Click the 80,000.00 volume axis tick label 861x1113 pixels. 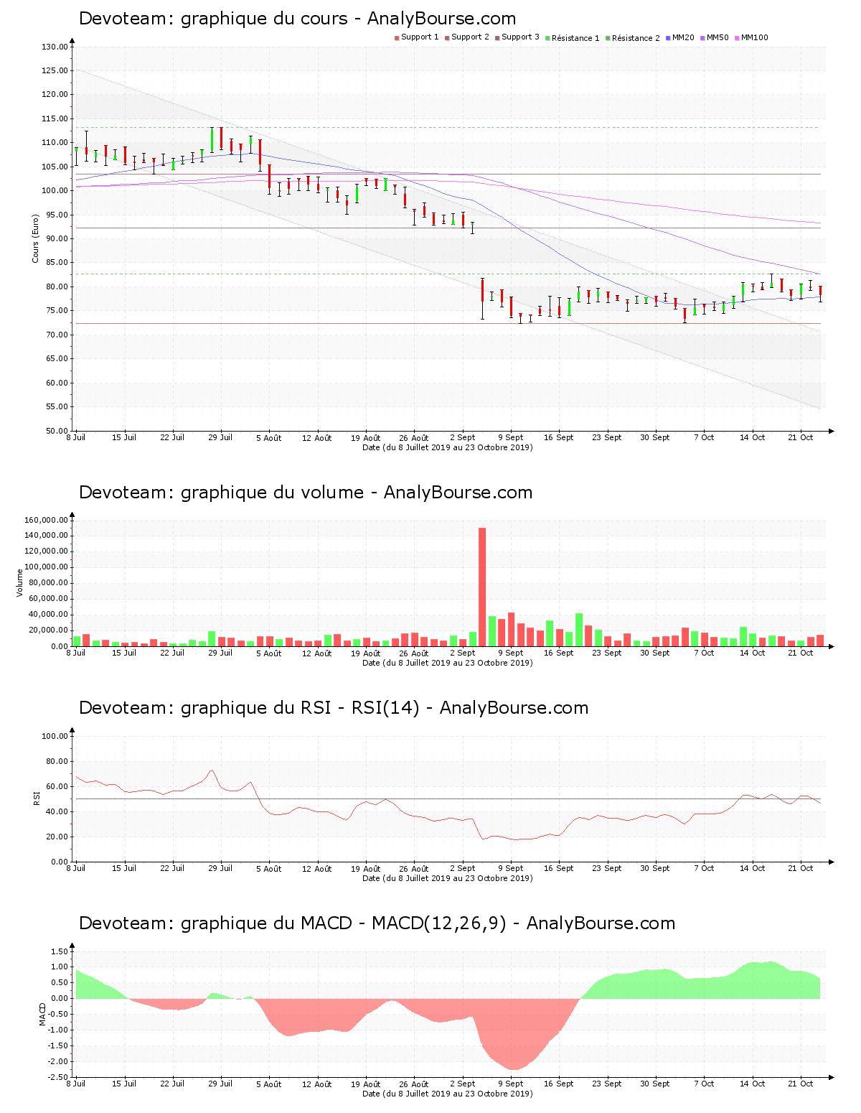click(x=49, y=583)
